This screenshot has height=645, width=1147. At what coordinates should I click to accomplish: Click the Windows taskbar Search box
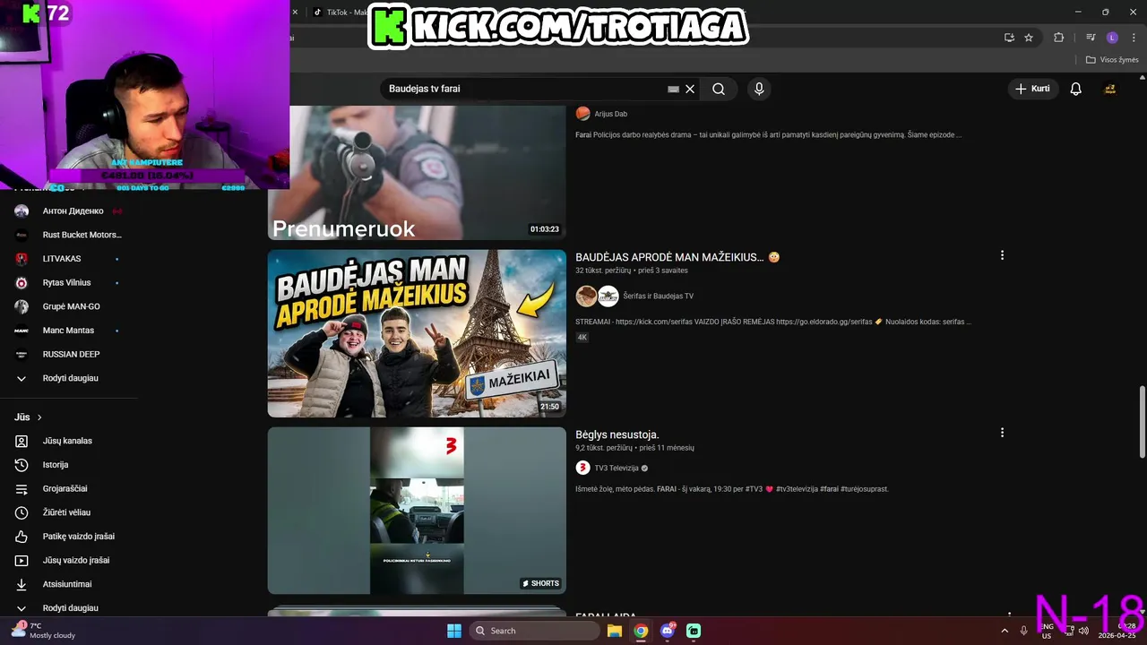click(x=534, y=631)
